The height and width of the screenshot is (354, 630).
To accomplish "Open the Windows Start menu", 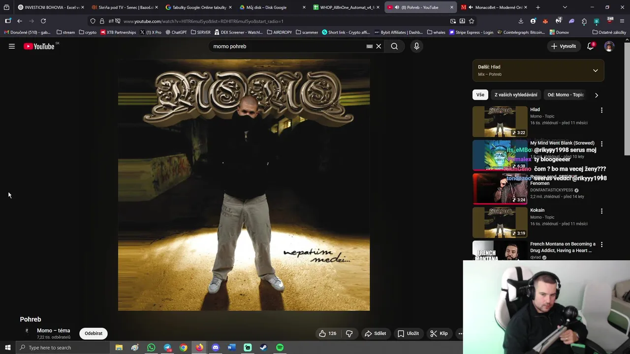I will click(x=7, y=348).
